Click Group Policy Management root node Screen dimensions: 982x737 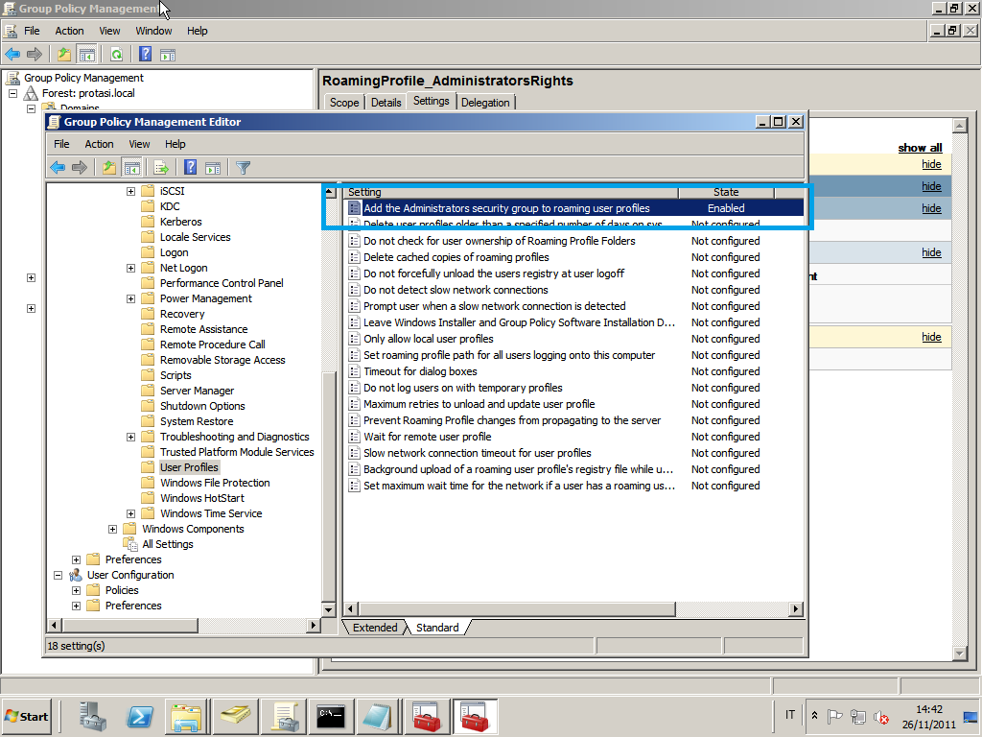[x=83, y=78]
